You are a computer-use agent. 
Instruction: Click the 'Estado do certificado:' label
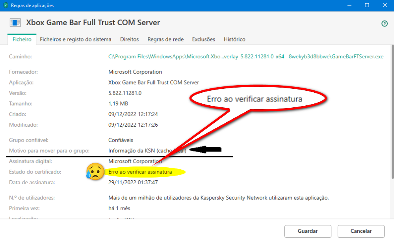click(35, 172)
